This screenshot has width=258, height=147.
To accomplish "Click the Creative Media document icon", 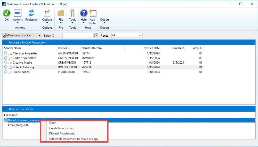I will pyautogui.click(x=10, y=63).
